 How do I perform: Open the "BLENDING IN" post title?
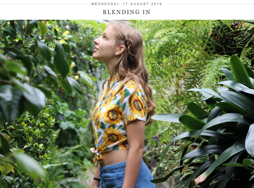point(127,12)
